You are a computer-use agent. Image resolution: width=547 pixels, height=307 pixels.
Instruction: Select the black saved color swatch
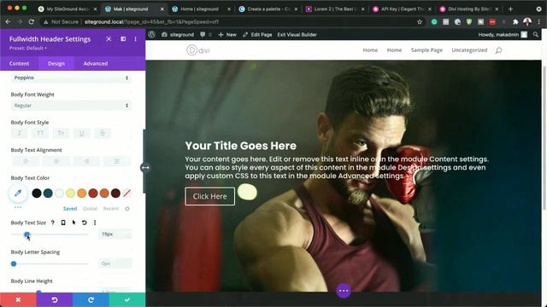[37, 194]
